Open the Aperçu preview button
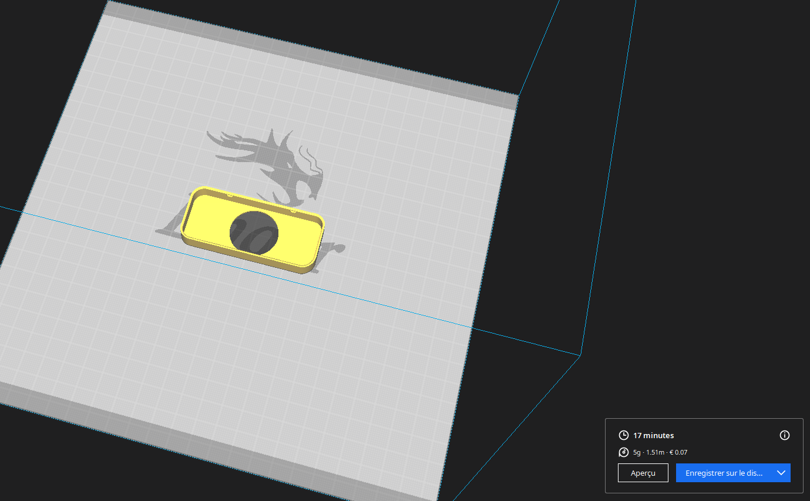 pyautogui.click(x=643, y=473)
